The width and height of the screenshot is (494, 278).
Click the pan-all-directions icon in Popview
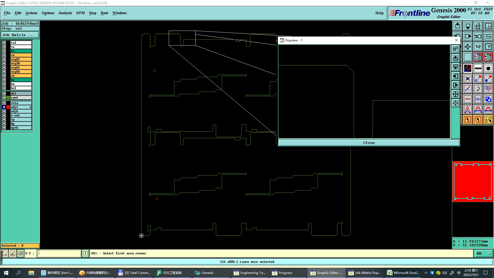coord(455,103)
